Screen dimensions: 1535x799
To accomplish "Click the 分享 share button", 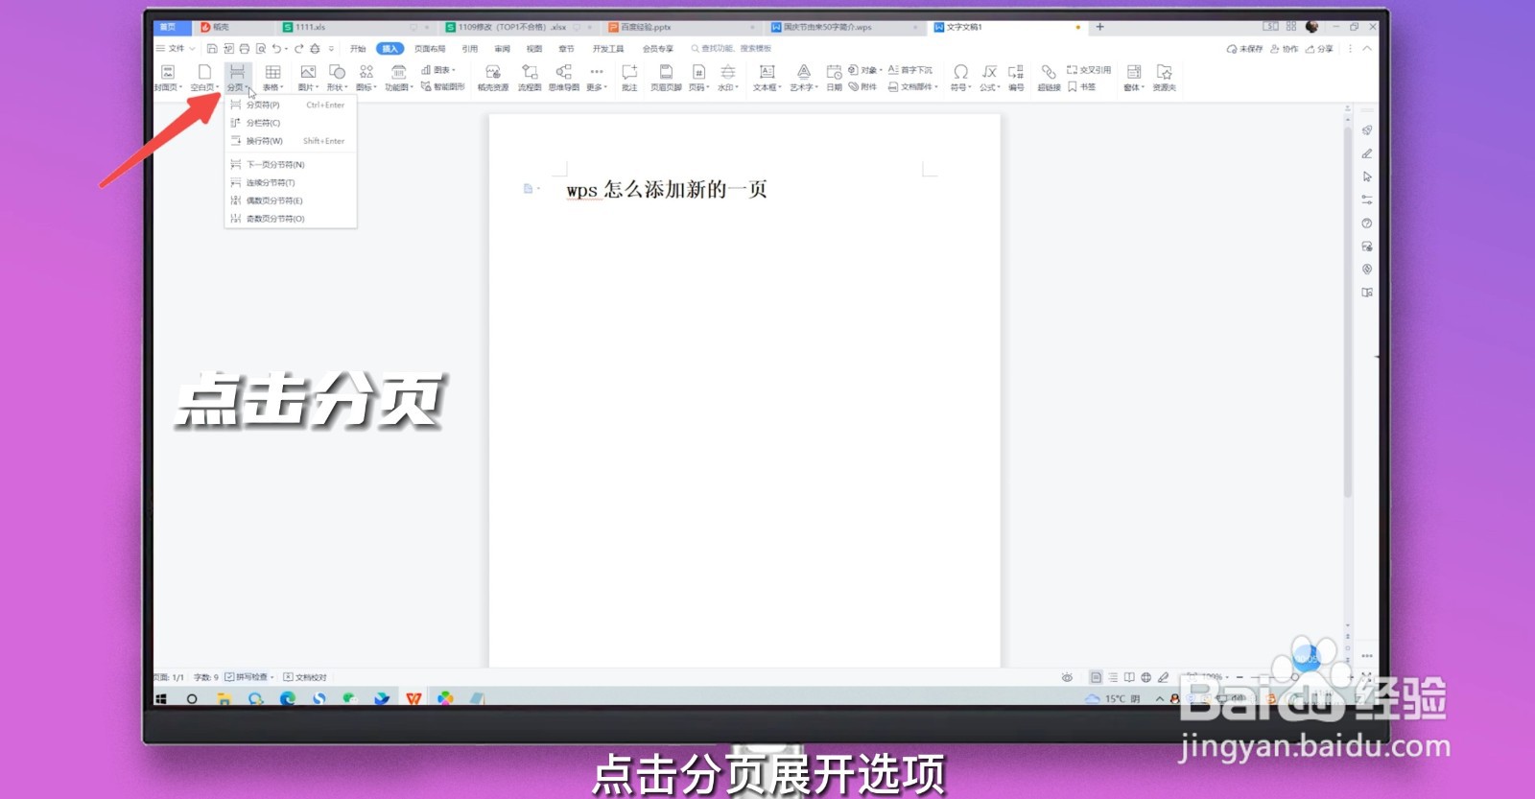I will [1319, 48].
